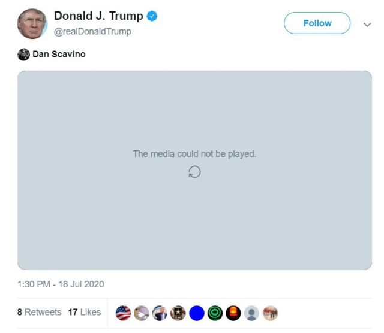This screenshot has height=333, width=384.
Task: Click the Donald J. Trump display name
Action: pos(98,16)
